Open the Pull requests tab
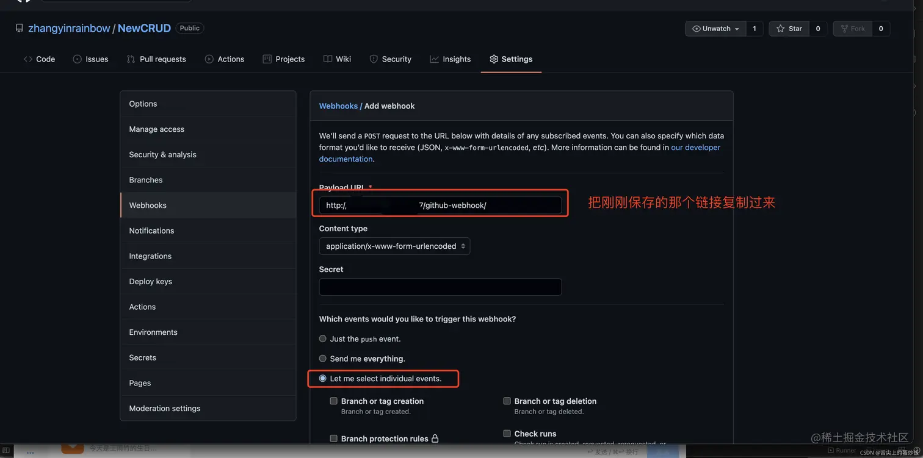 coord(156,59)
